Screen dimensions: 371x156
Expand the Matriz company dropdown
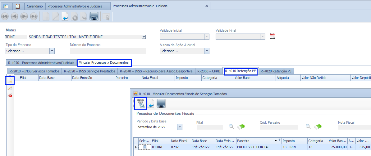144,37
